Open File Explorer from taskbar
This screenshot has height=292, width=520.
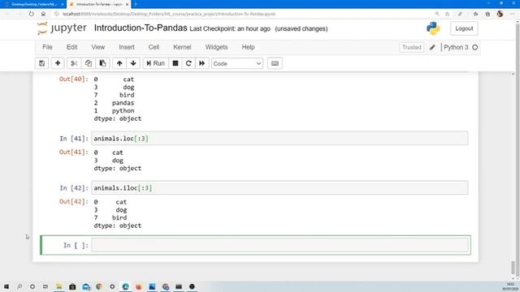[x=59, y=286]
